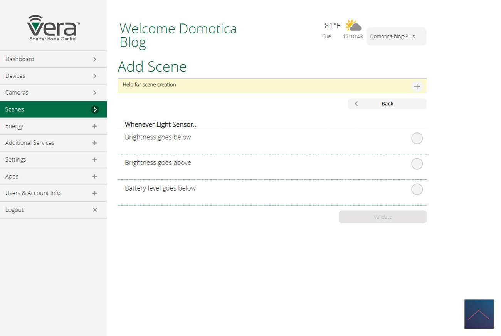
Task: Open the Users & Account Info menu
Action: (x=33, y=193)
